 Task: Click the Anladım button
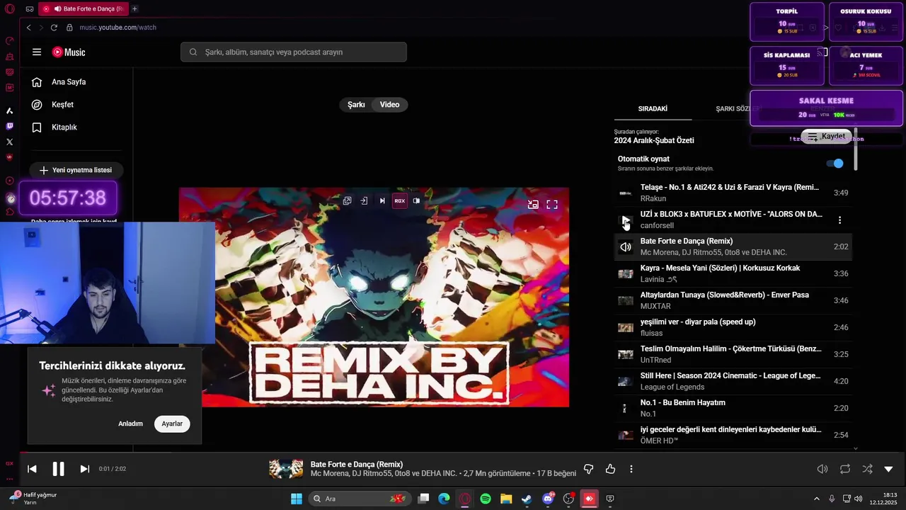coord(130,424)
